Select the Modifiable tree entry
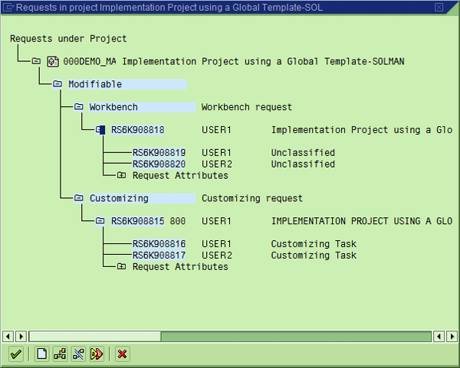The image size is (460, 368). (x=127, y=84)
